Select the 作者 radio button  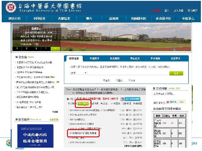[x=130, y=80]
